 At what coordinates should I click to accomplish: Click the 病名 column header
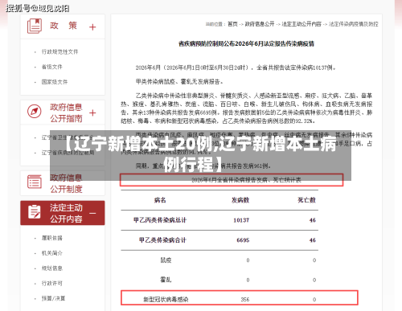pyautogui.click(x=160, y=200)
